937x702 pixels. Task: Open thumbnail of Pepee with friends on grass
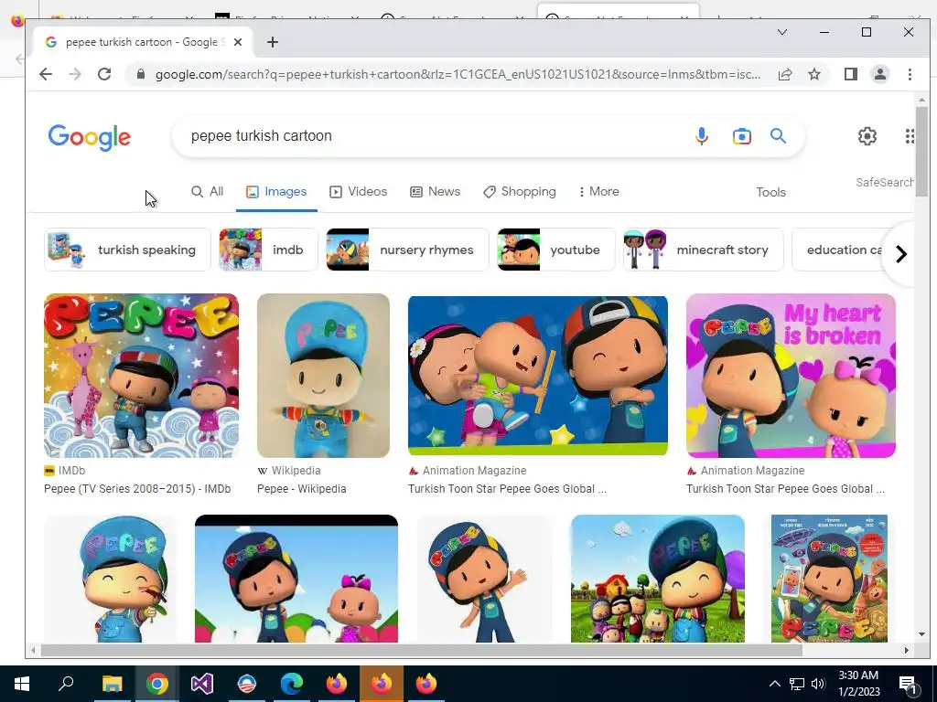pyautogui.click(x=658, y=579)
